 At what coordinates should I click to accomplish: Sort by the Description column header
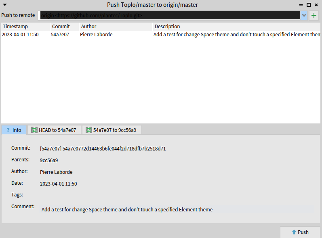click(x=237, y=27)
